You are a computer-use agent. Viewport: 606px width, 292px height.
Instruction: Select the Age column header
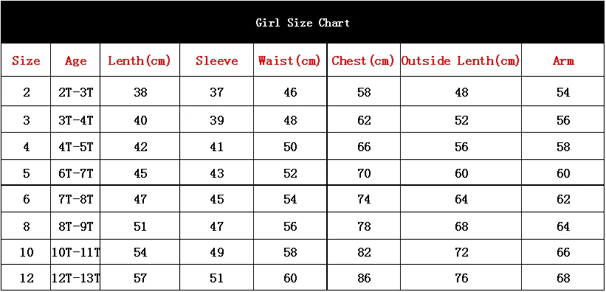tap(76, 61)
